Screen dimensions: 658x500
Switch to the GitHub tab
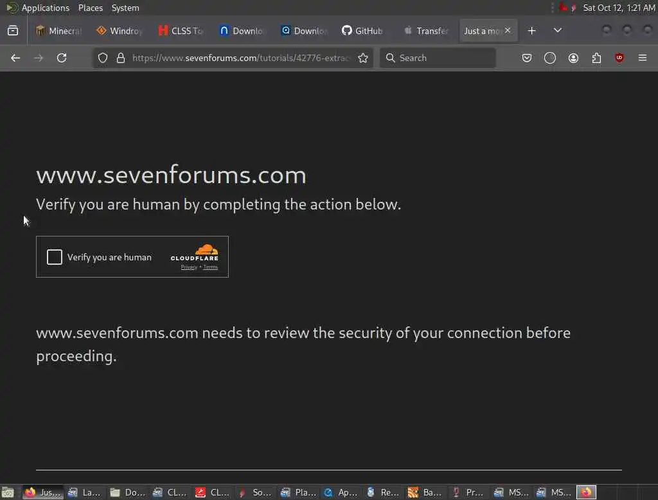point(364,31)
